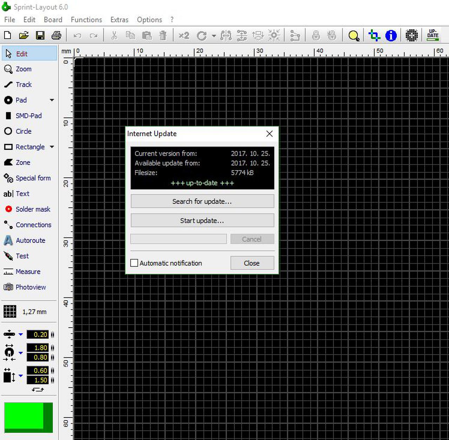Select the Autoroute tool
Image resolution: width=449 pixels, height=440 pixels.
[x=29, y=240]
